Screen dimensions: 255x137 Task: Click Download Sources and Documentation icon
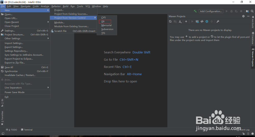click(180, 21)
